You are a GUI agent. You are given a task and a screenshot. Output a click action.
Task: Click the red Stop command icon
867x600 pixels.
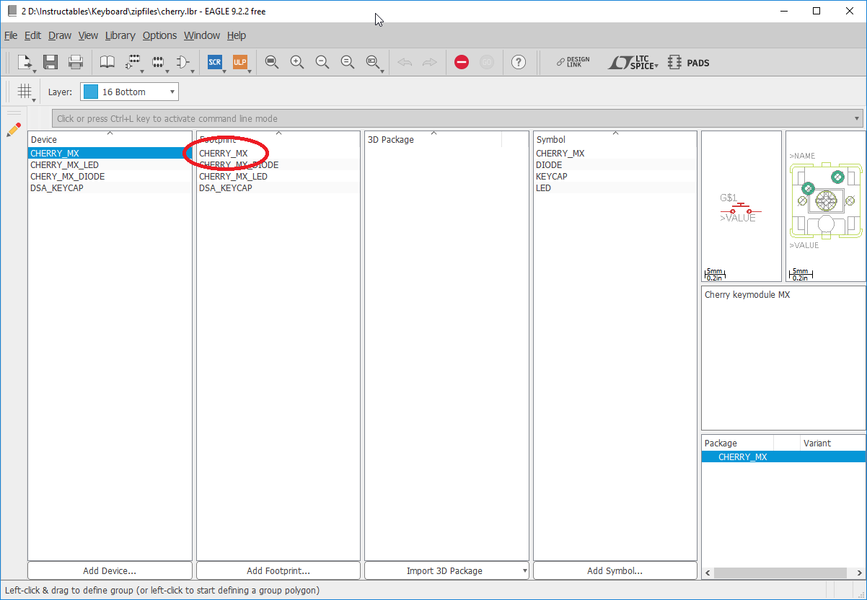(x=462, y=62)
